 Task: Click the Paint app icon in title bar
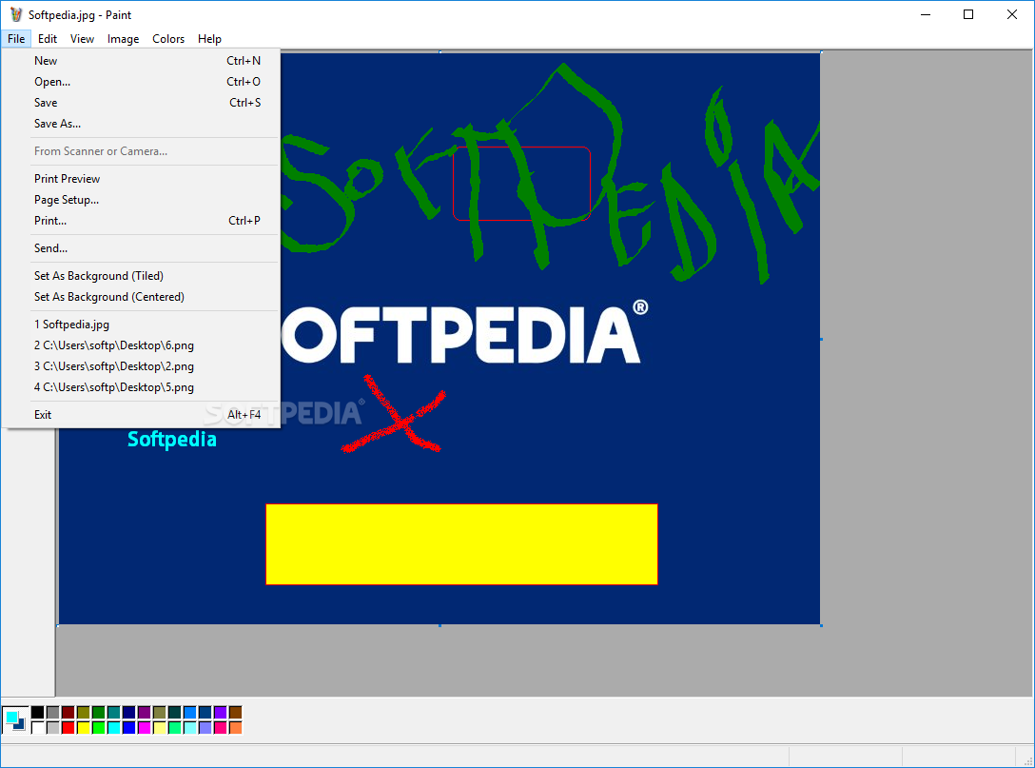15,14
